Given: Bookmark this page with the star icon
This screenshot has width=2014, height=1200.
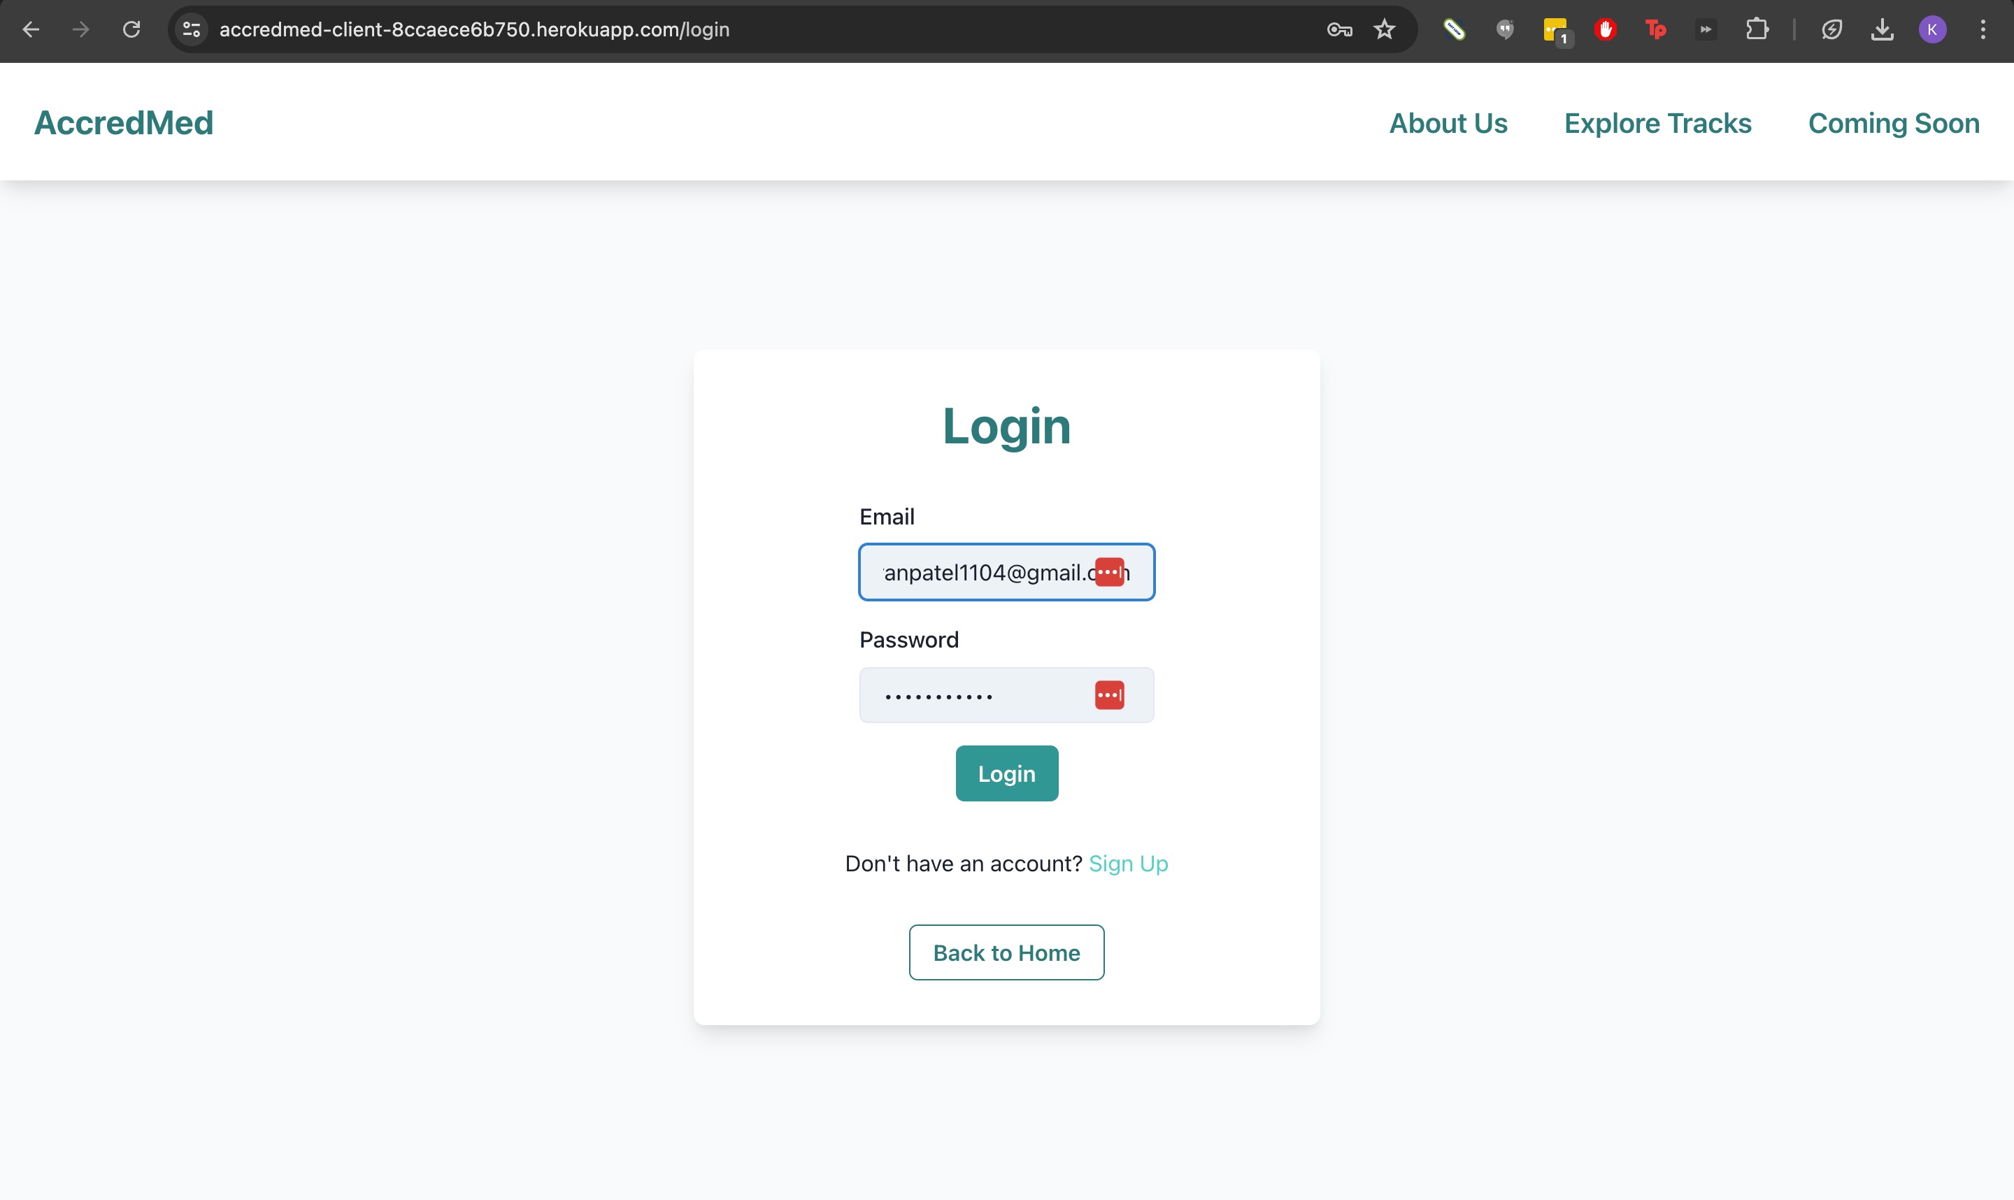Looking at the screenshot, I should point(1385,30).
